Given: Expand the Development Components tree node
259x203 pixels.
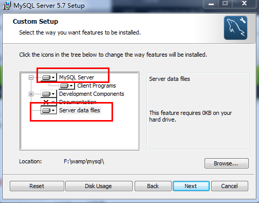Looking at the screenshot, I should click(x=31, y=94).
